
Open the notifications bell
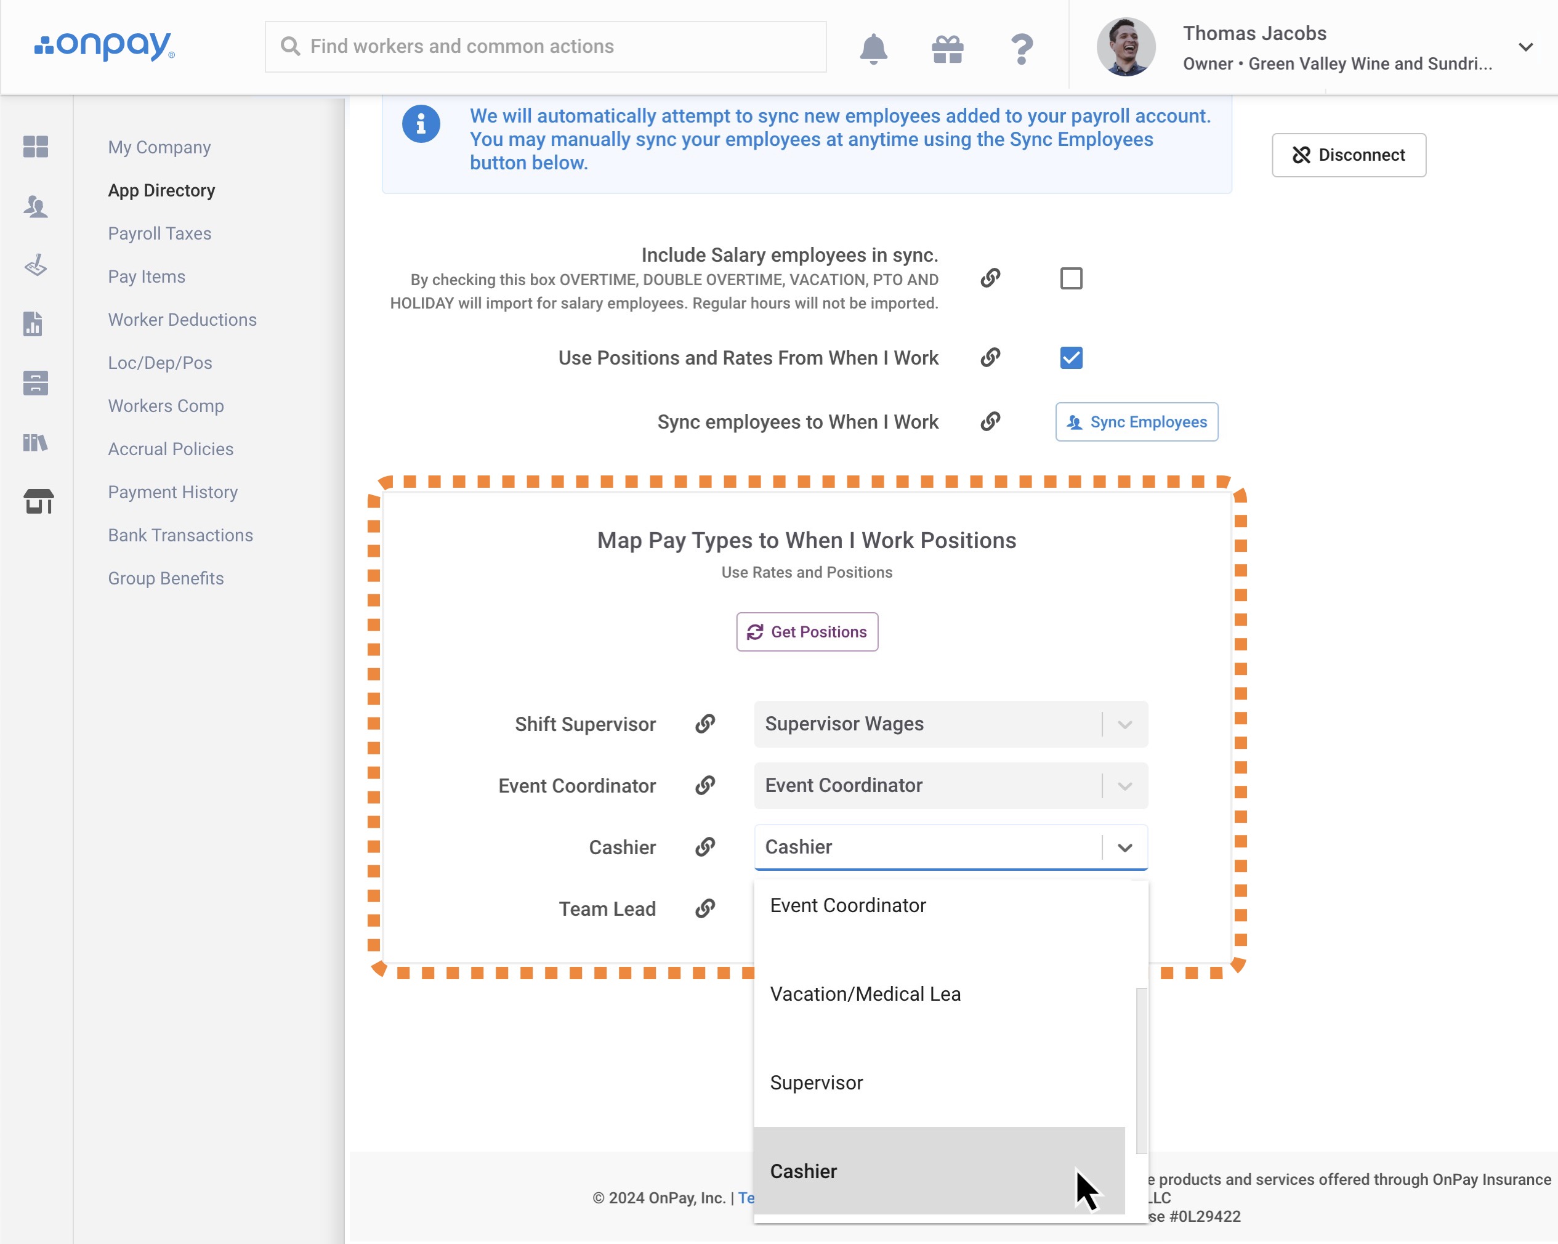coord(873,49)
